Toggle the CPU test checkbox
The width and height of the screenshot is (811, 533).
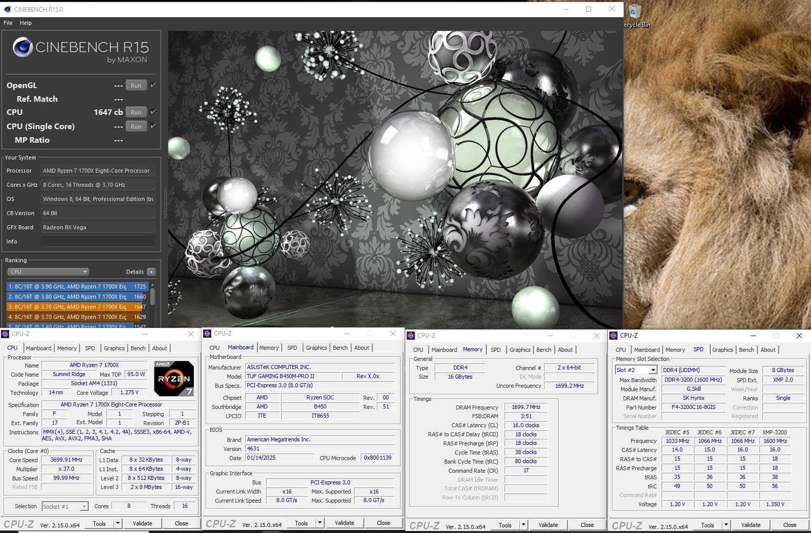[153, 112]
